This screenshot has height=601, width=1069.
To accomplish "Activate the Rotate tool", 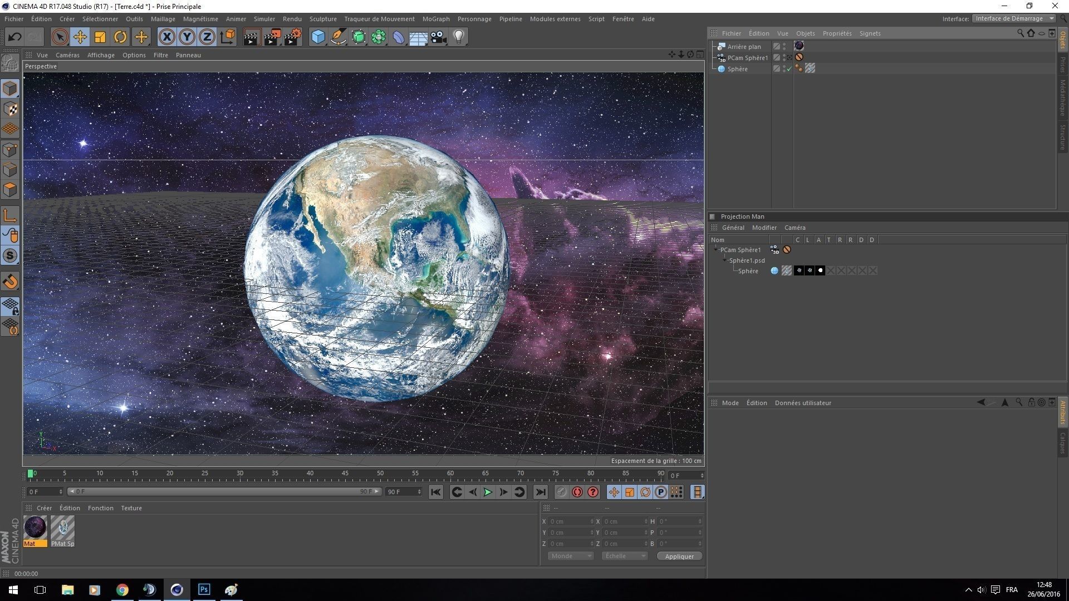I will (120, 37).
